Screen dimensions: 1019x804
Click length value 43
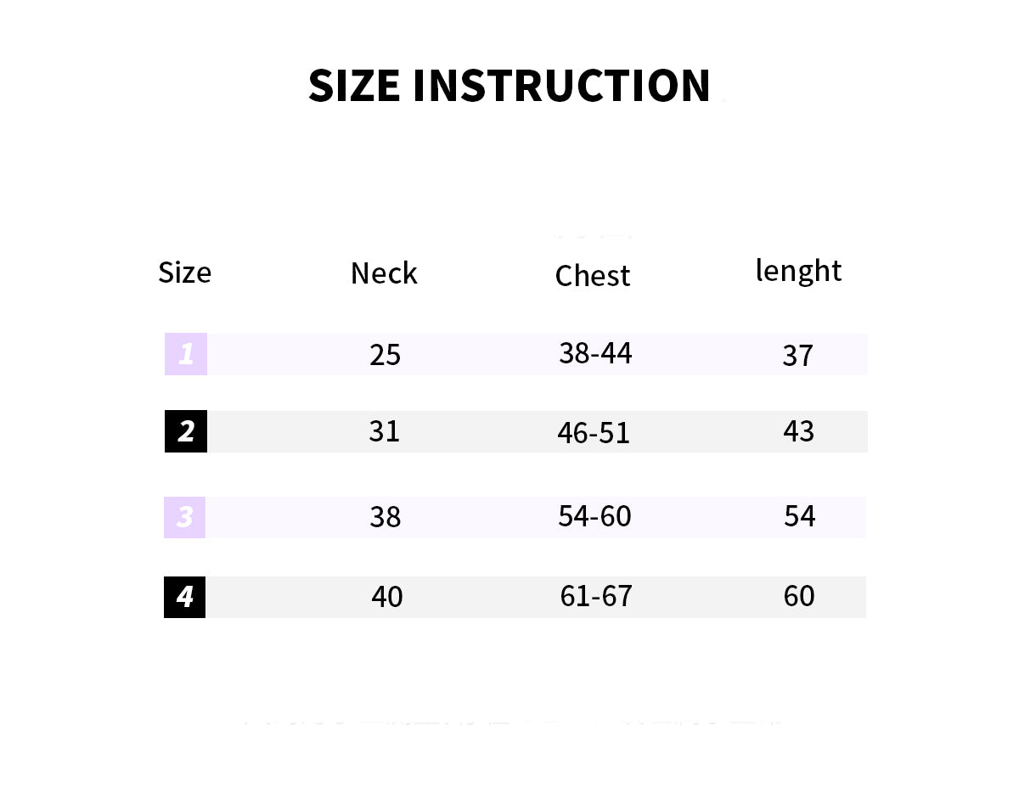pos(799,431)
